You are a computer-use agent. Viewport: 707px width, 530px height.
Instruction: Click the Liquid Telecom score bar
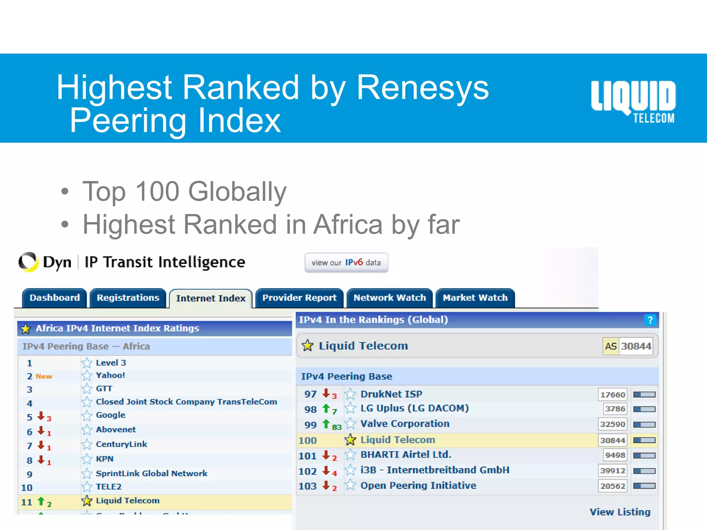[x=644, y=440]
